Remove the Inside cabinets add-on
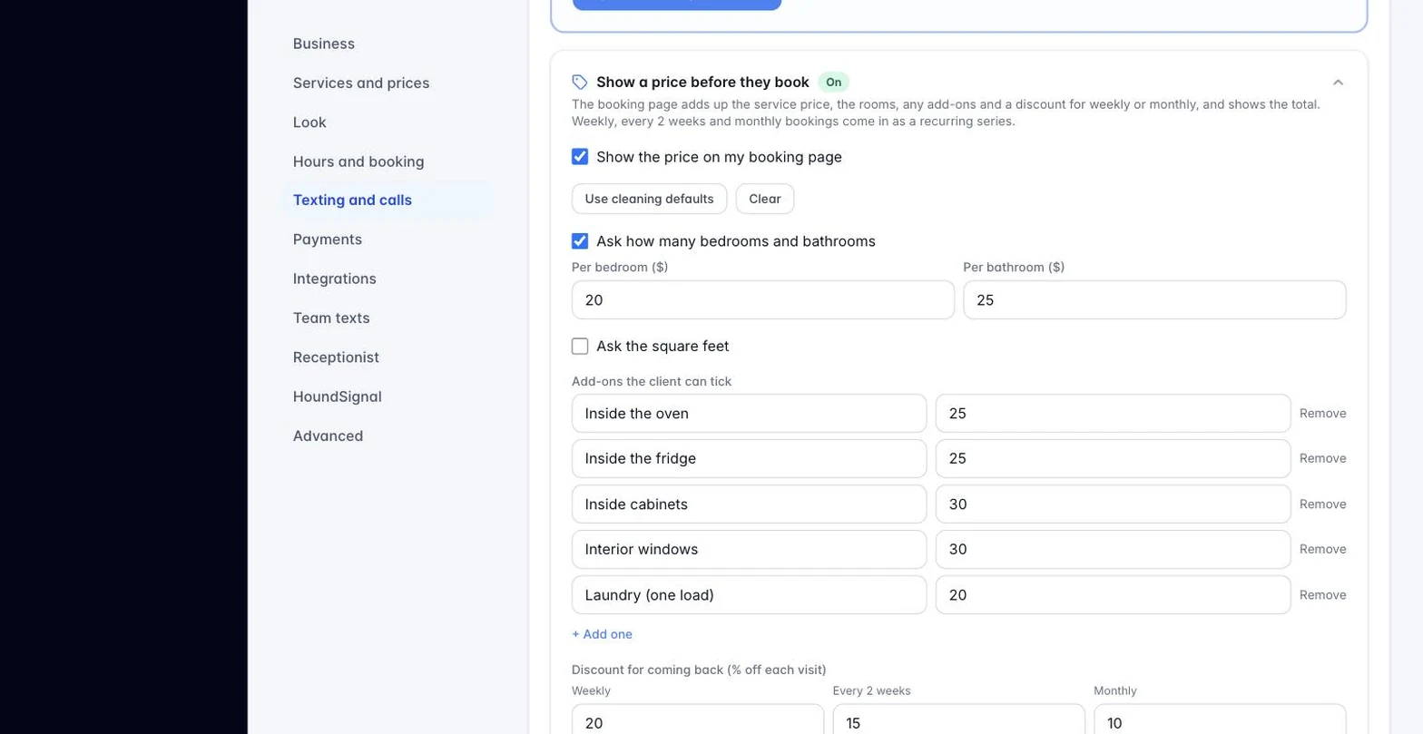This screenshot has width=1423, height=734. 1322,504
